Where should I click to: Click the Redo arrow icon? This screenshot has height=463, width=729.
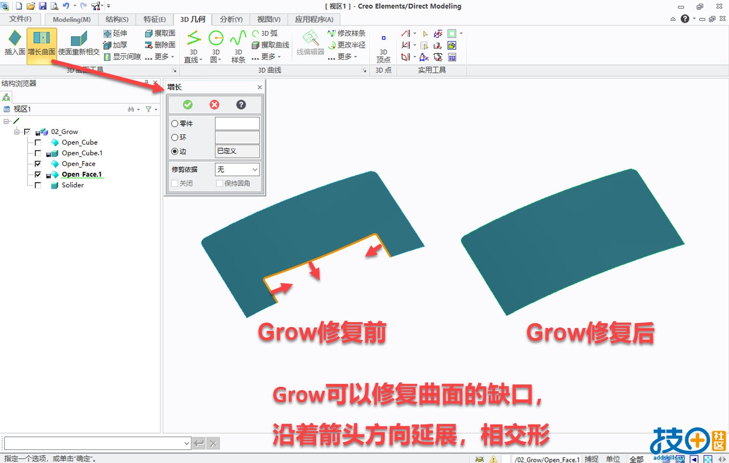pos(83,6)
